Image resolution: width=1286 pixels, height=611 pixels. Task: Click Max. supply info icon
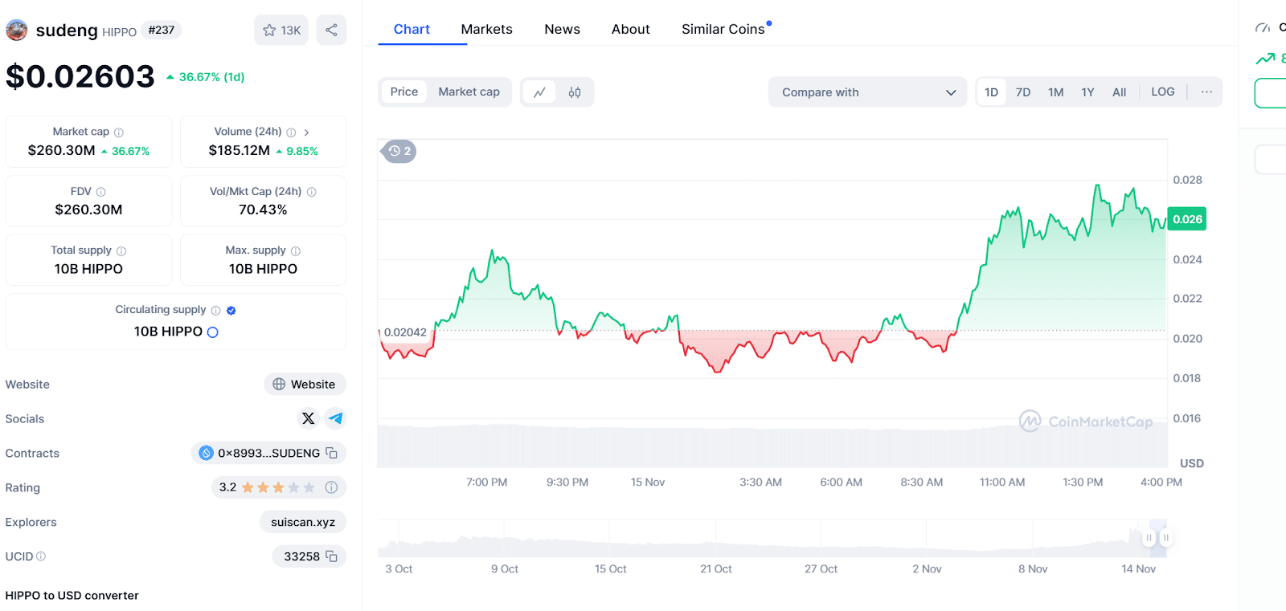[x=296, y=251]
